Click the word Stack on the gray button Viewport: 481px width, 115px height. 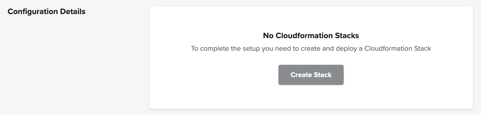[x=323, y=75]
